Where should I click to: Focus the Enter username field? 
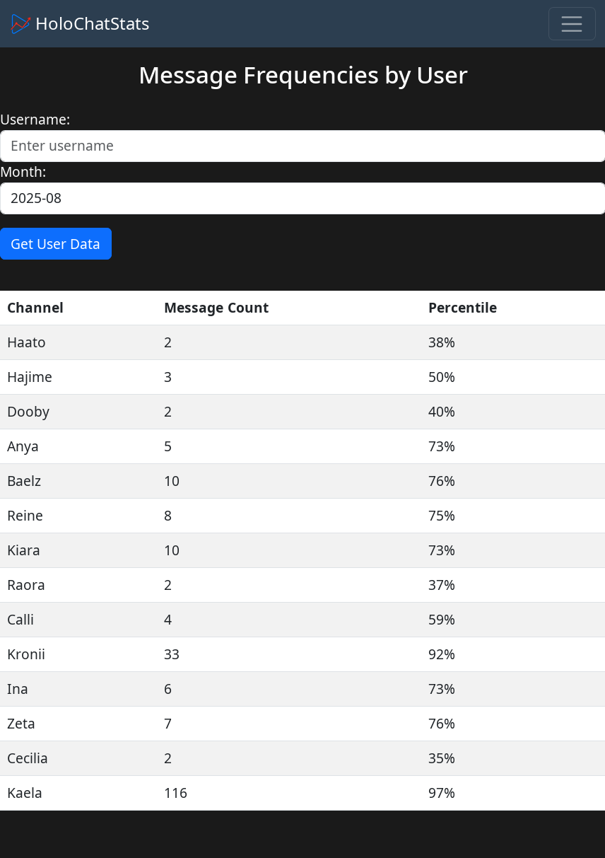302,146
